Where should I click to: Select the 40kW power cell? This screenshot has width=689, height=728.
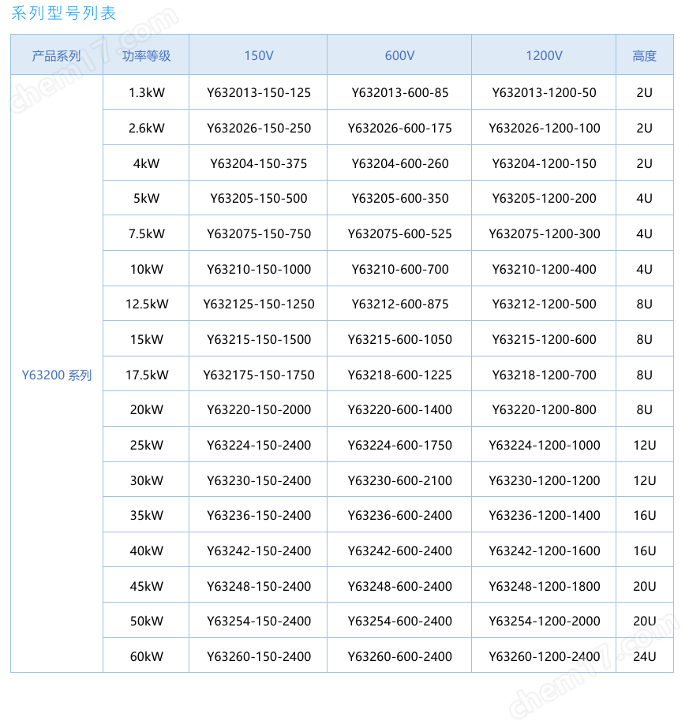[146, 551]
